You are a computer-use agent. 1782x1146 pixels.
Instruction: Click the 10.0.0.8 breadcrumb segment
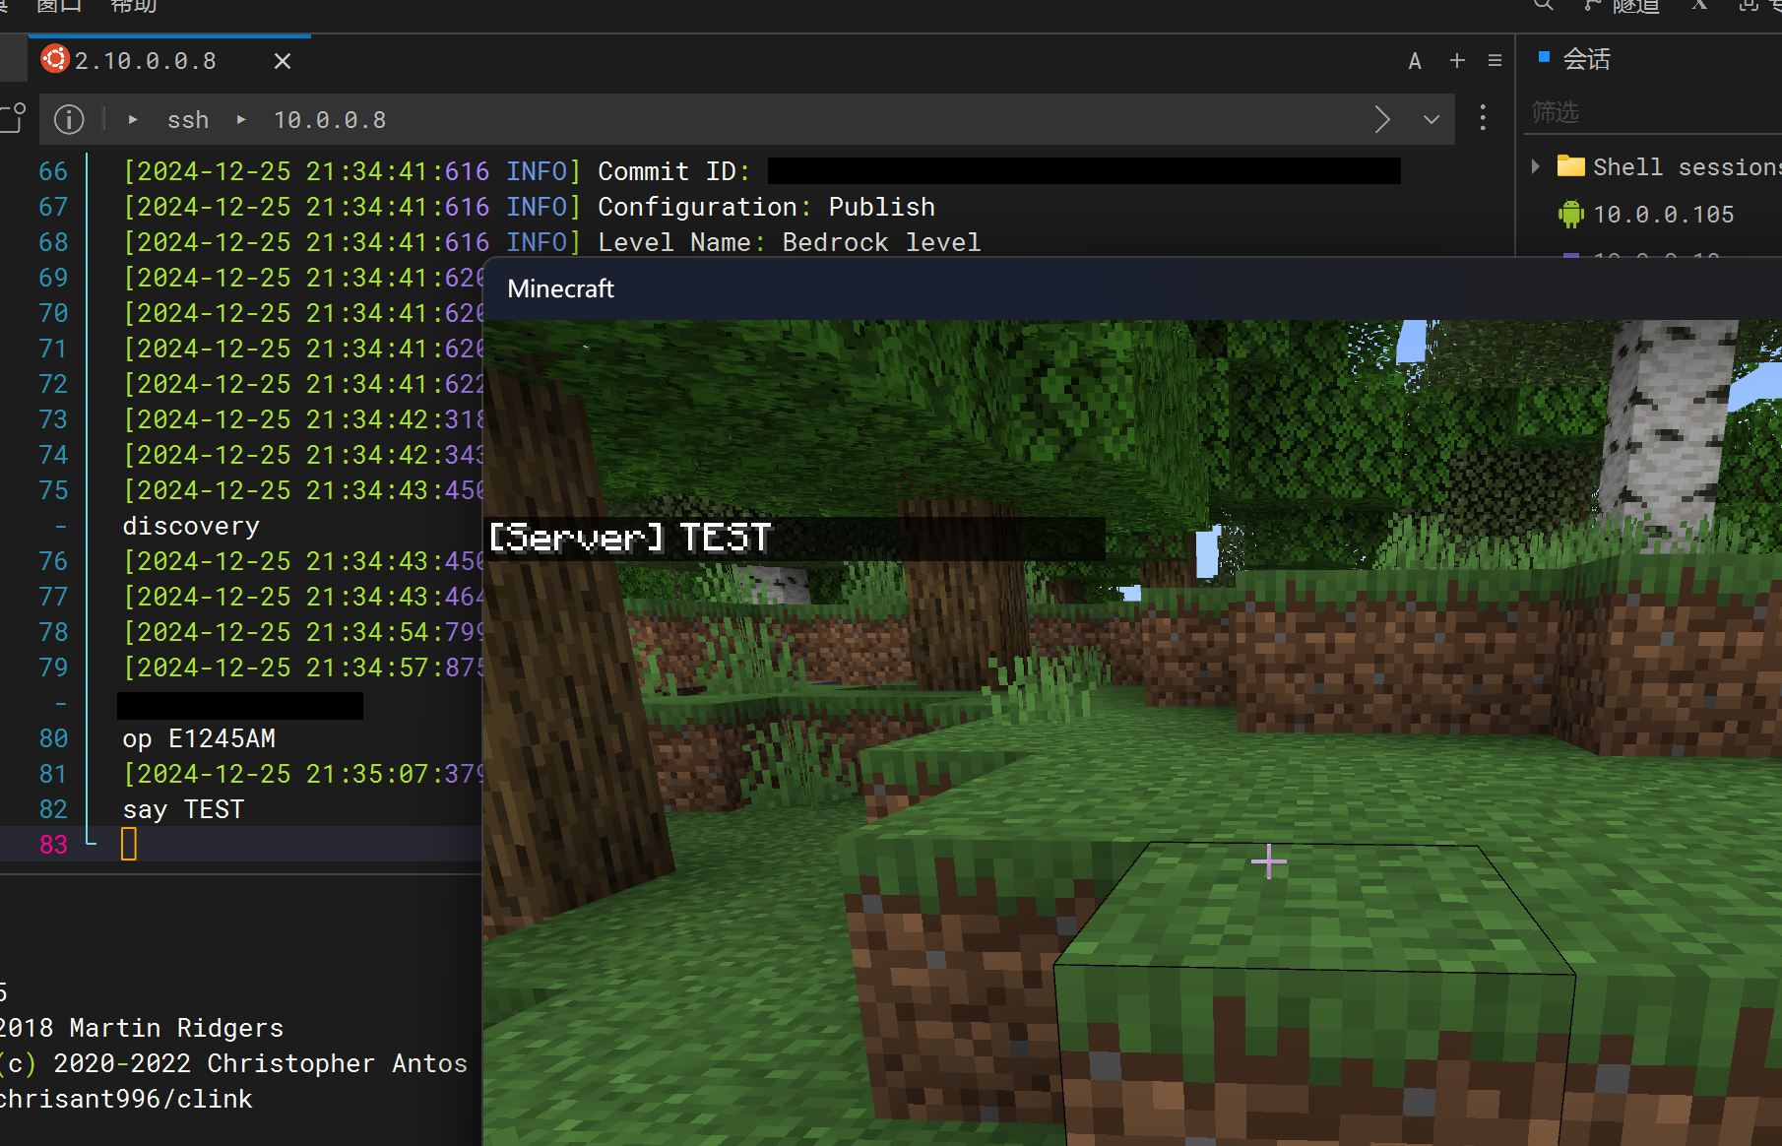pyautogui.click(x=330, y=120)
